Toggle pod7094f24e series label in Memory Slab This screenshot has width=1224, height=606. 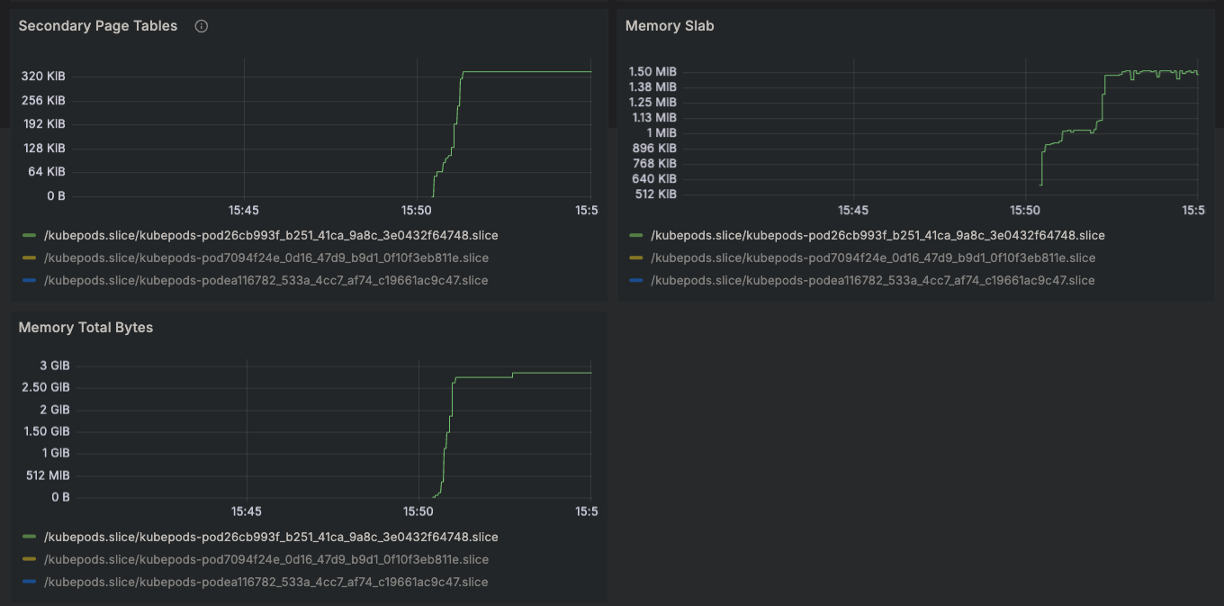click(x=873, y=258)
